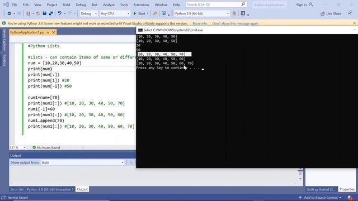Click the Live Share button
Image resolution: width=358 pixels, height=201 pixels.
tap(331, 13)
